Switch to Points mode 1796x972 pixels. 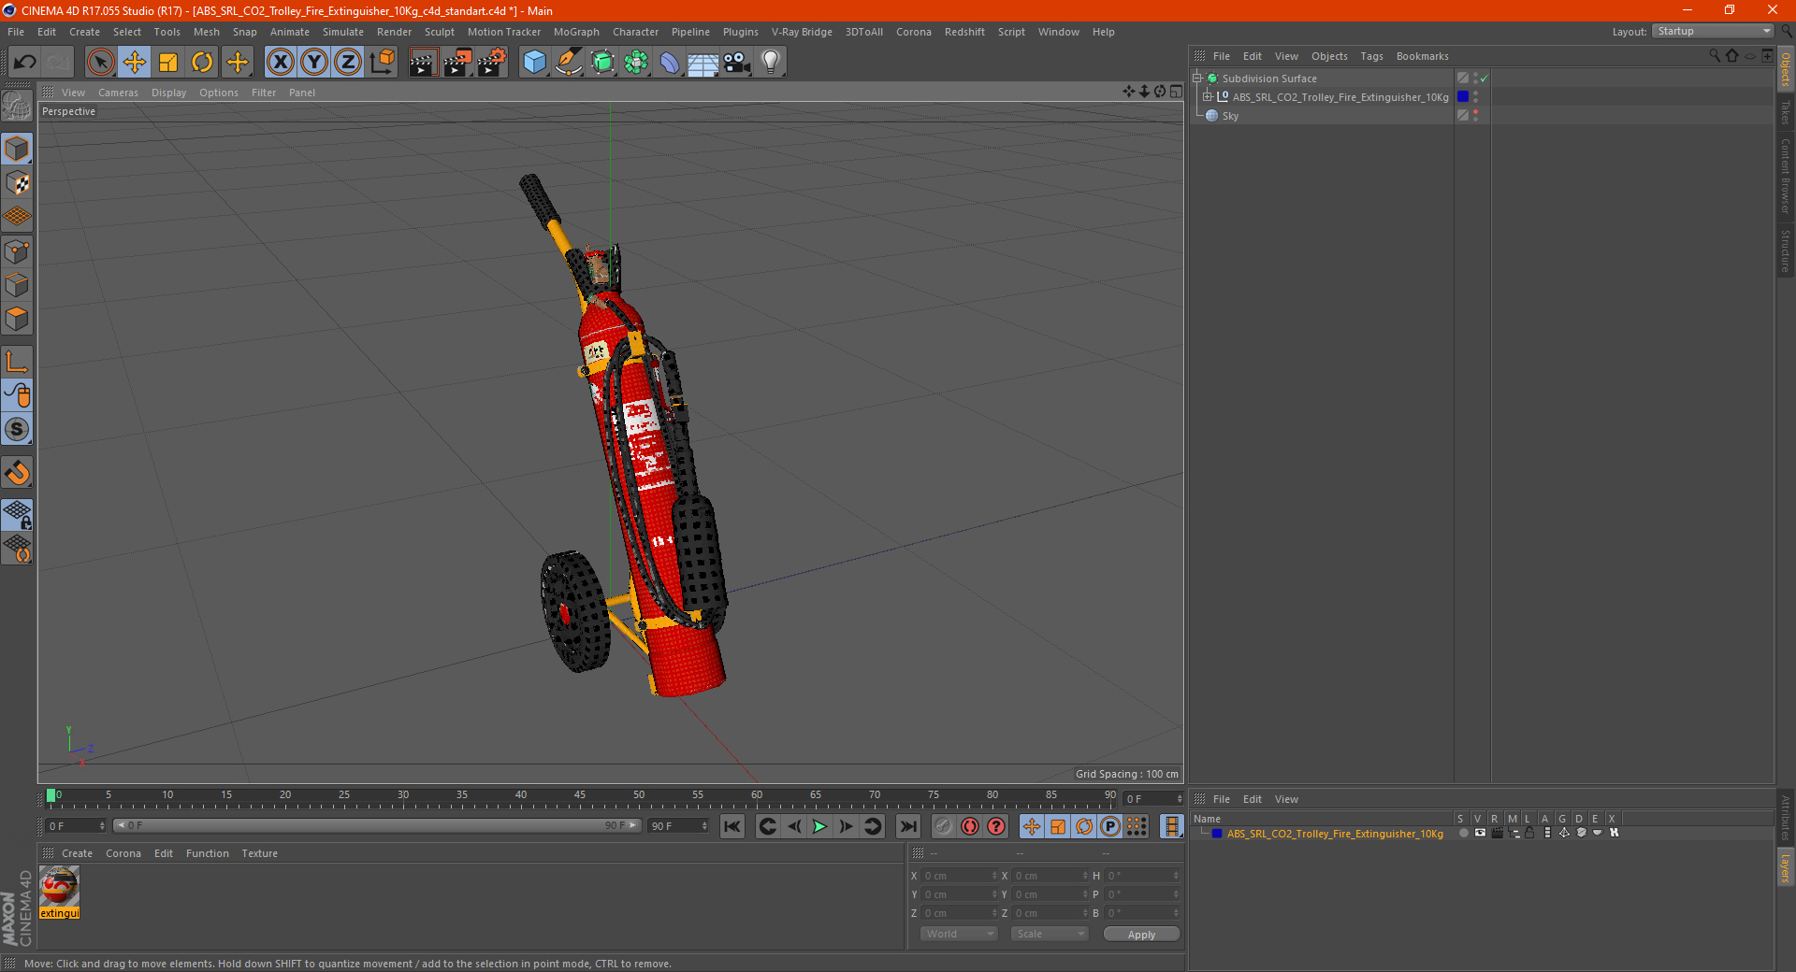coord(17,251)
